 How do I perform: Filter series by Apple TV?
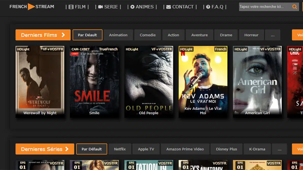click(146, 149)
